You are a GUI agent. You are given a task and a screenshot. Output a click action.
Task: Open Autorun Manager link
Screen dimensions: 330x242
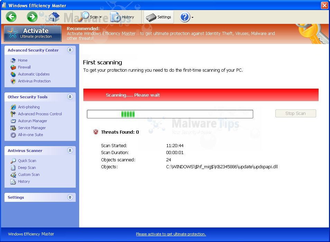(x=33, y=121)
